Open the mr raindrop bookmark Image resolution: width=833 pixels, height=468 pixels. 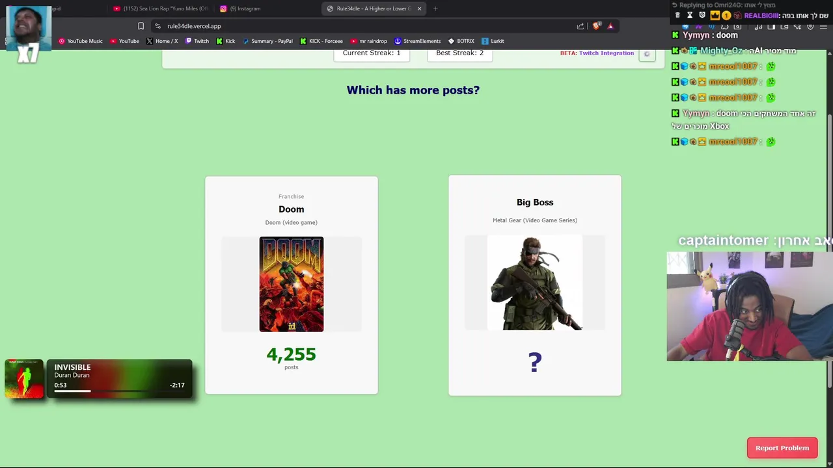pyautogui.click(x=368, y=41)
